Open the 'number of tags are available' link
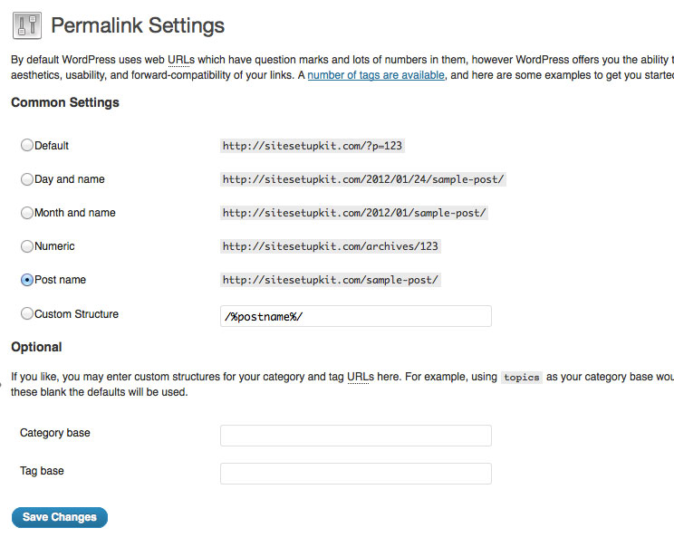 click(376, 75)
